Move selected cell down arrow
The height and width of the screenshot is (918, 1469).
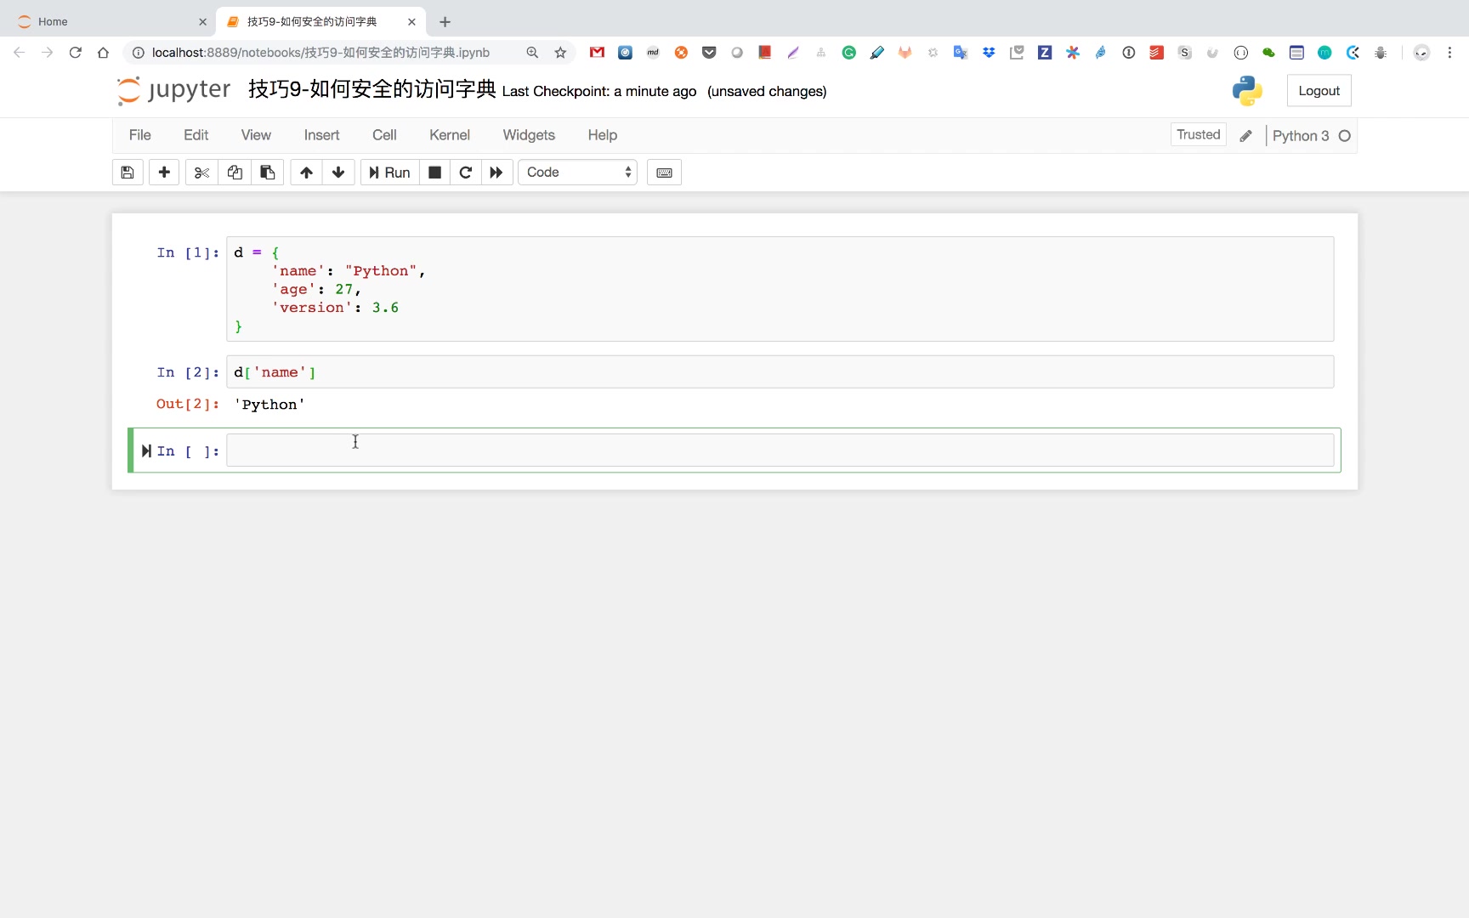click(338, 173)
